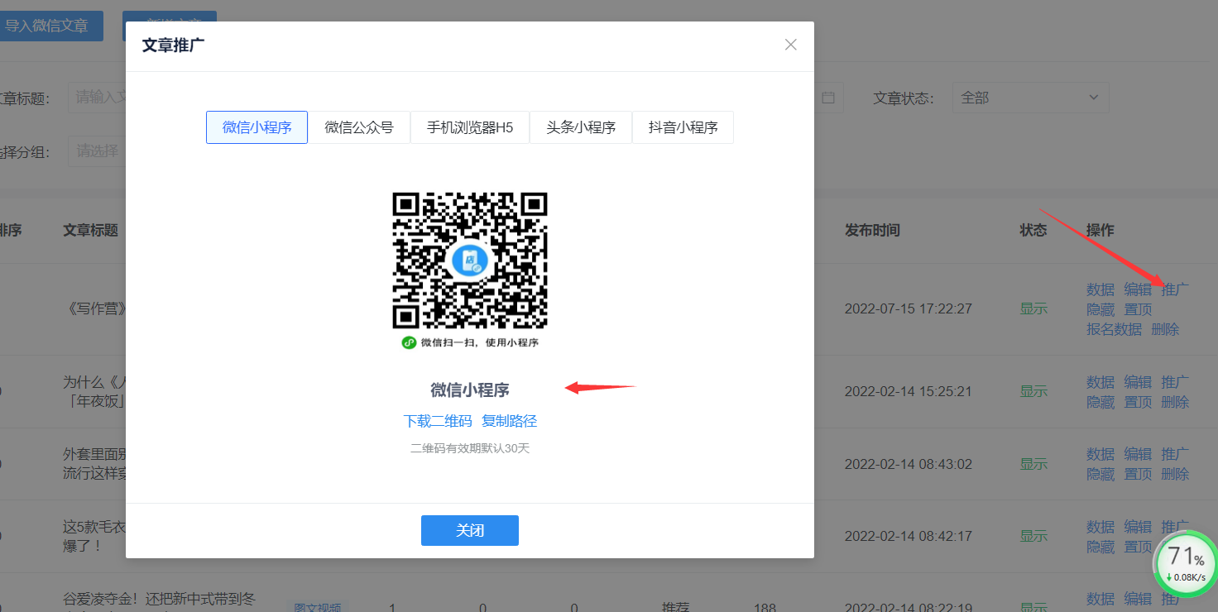The height and width of the screenshot is (612, 1218).
Task: Click 置顶 for the 2022-07-15 17:22:27 article
Action: pos(1138,309)
